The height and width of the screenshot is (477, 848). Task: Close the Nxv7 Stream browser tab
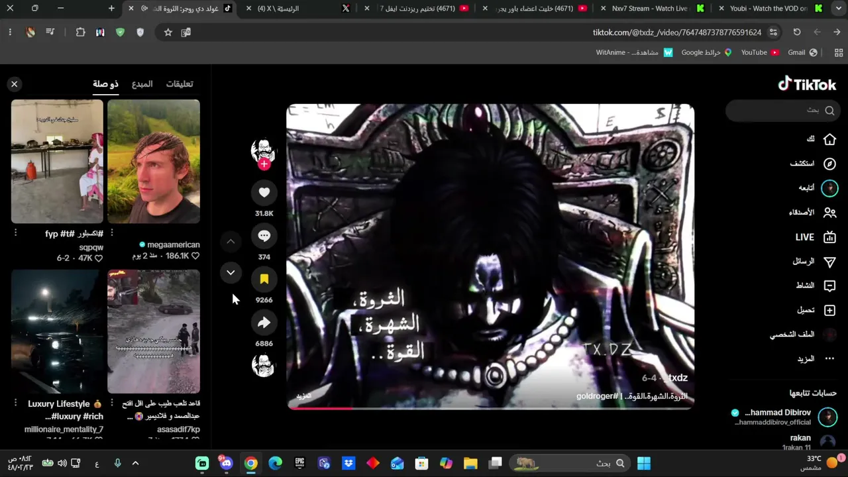pyautogui.click(x=603, y=9)
